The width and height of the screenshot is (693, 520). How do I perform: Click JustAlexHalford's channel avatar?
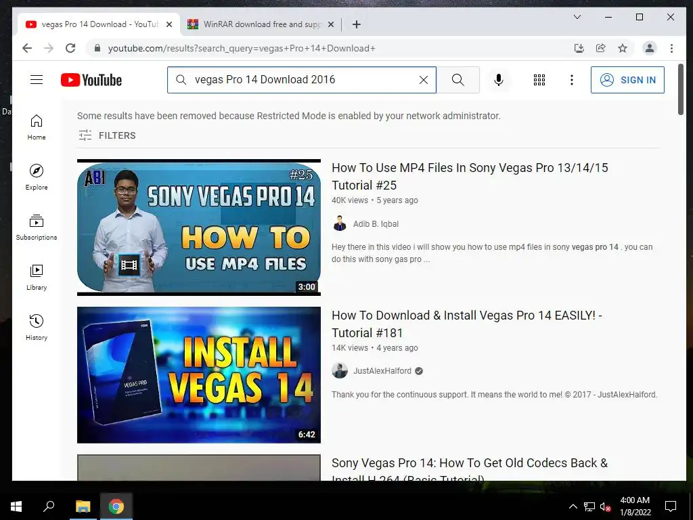[x=340, y=371]
